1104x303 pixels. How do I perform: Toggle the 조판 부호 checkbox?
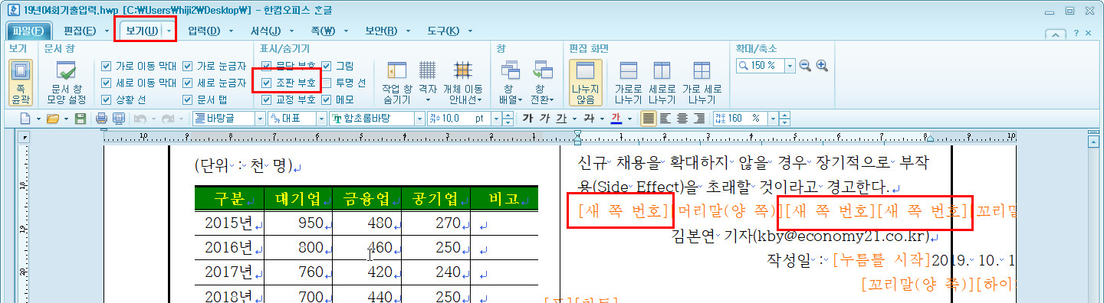[x=266, y=83]
